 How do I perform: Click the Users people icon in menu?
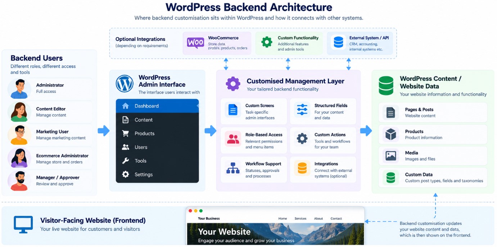click(125, 147)
